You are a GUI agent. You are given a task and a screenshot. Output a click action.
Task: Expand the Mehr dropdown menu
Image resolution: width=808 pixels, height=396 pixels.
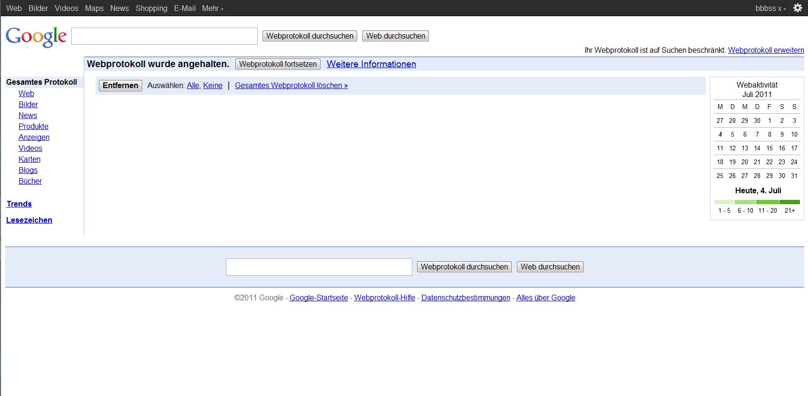point(212,8)
